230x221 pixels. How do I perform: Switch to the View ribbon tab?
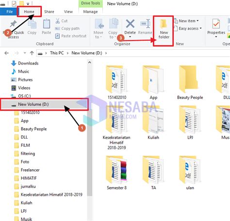pos(68,12)
